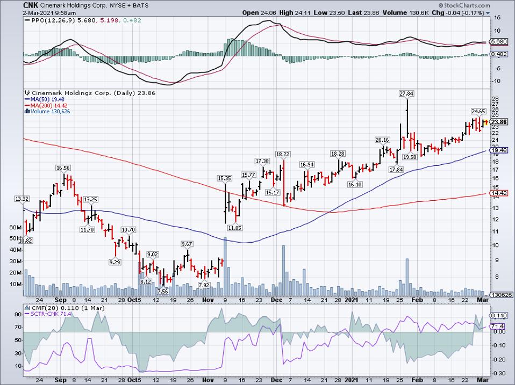Click the 11.85 price label

coord(234,228)
